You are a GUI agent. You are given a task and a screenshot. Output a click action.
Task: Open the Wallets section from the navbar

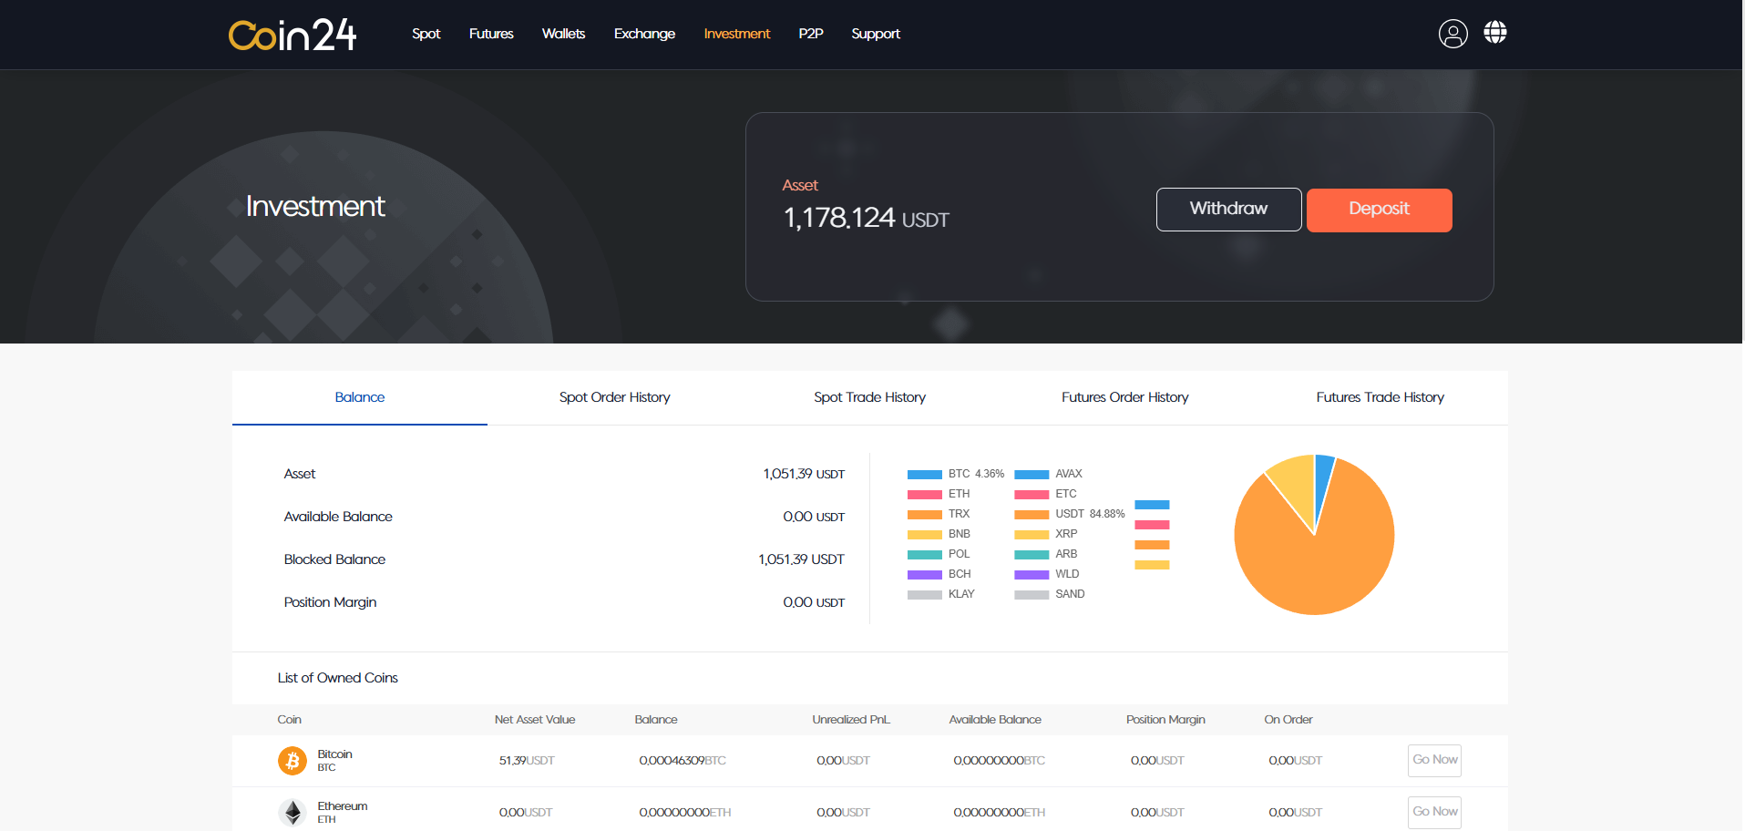[x=563, y=34]
